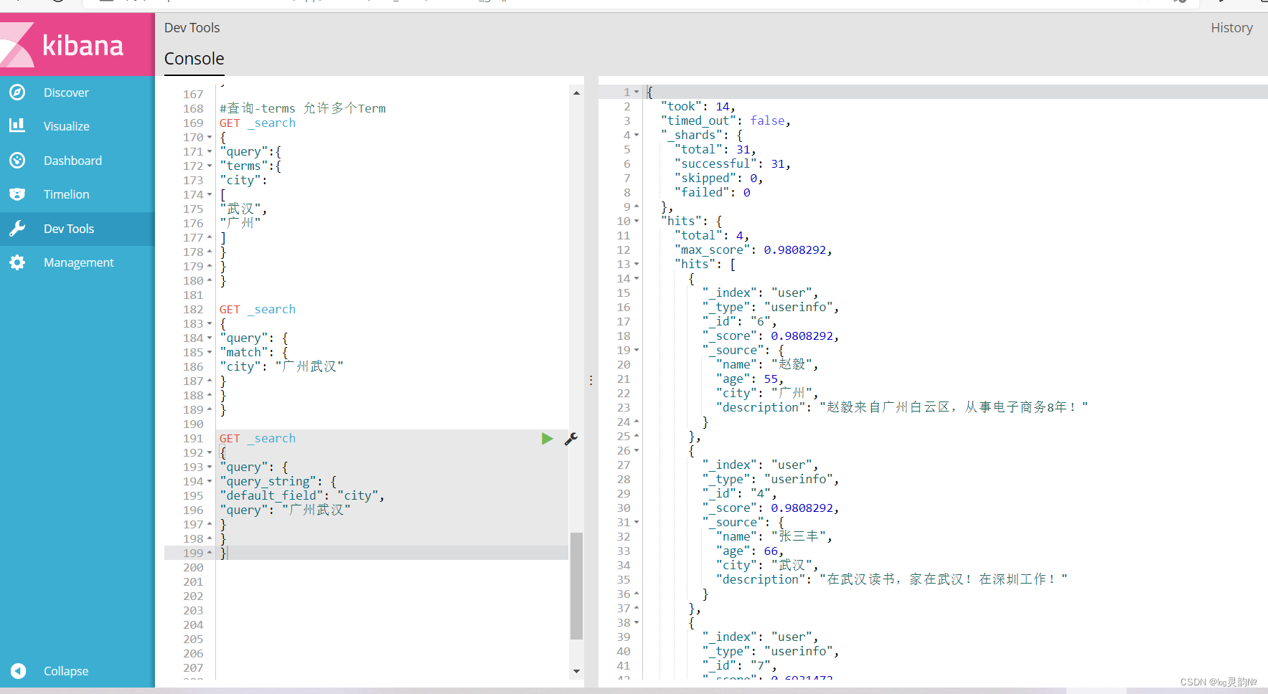Open Management gear icon
This screenshot has height=694, width=1268.
point(17,262)
